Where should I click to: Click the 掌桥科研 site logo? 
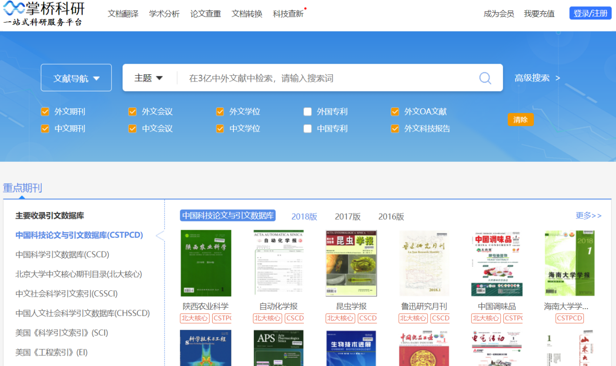tap(44, 14)
